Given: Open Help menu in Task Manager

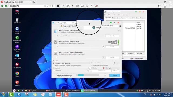Looking at the screenshot, I should 126,15.
